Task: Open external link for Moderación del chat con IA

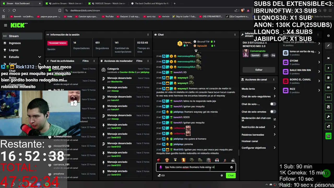Action: tap(275, 119)
